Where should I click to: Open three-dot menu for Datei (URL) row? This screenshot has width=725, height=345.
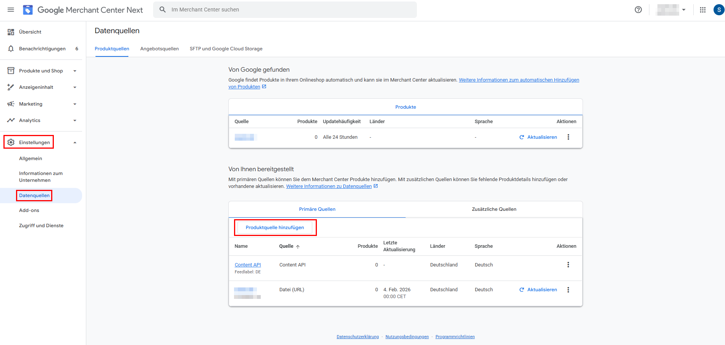[x=568, y=290]
